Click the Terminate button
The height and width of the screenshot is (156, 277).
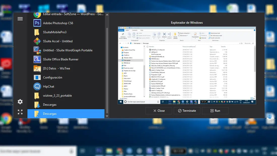pyautogui.click(x=187, y=111)
